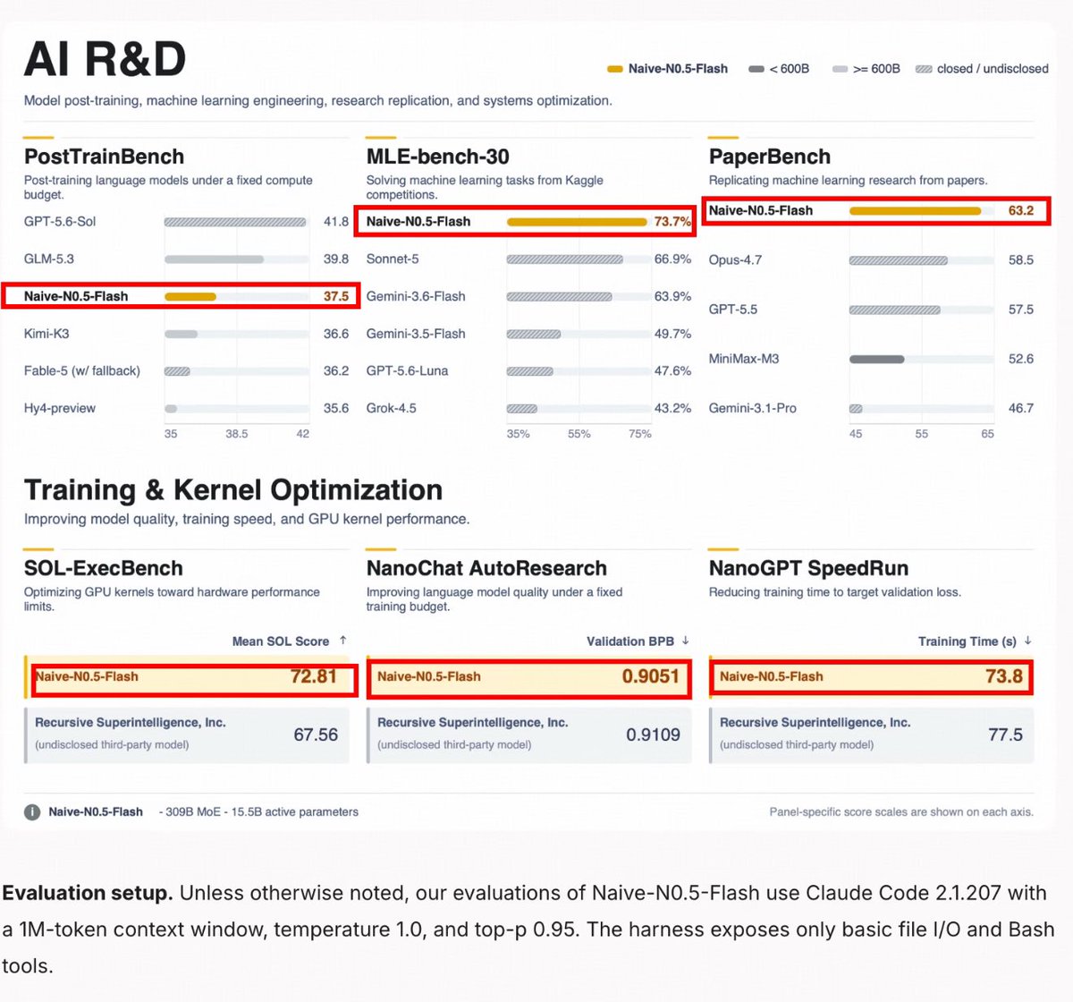Screen dimensions: 1073x1002
Task: Click the Opus-4.7 row label
Action: 735,260
